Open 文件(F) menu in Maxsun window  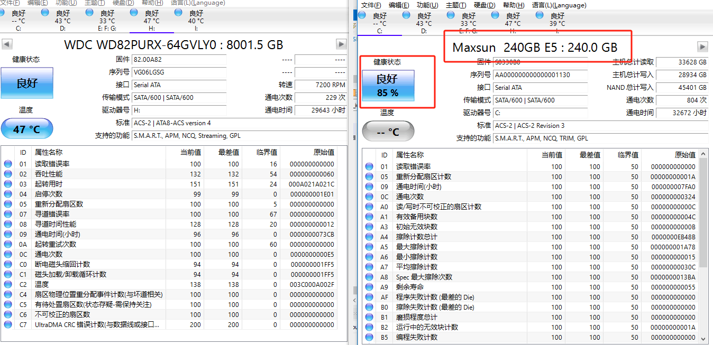tap(371, 5)
